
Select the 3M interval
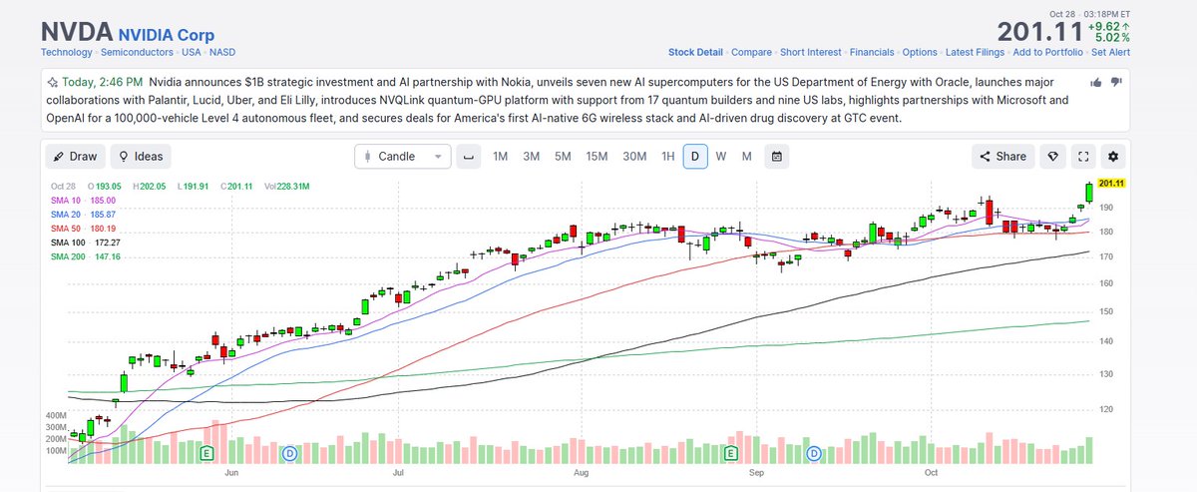coord(532,156)
